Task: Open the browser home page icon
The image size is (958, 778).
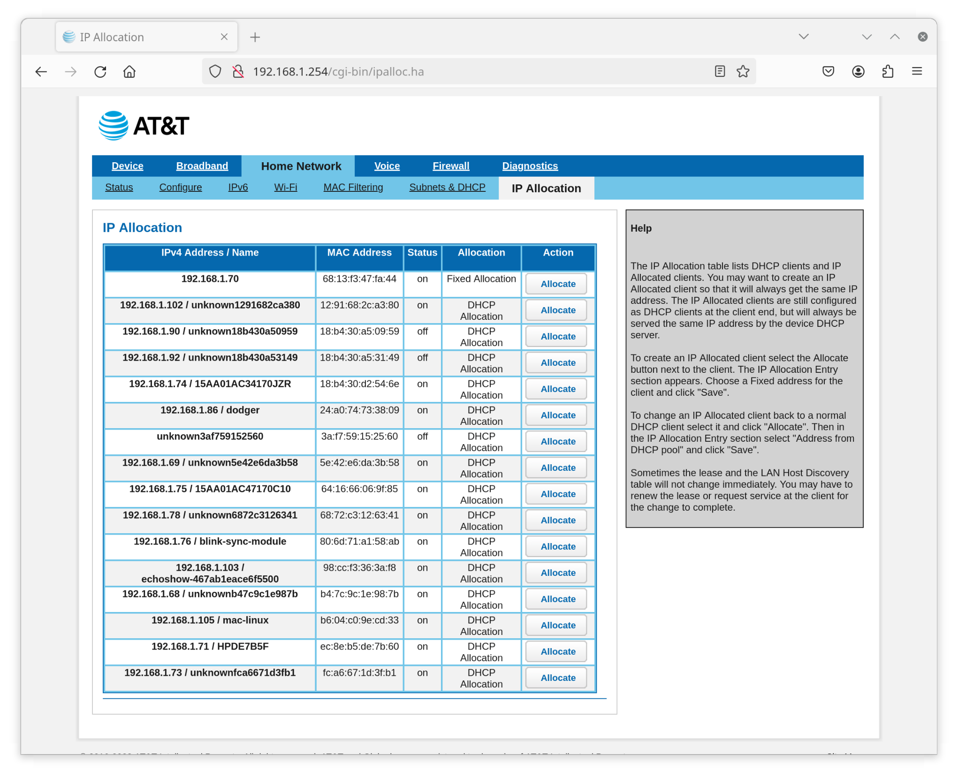Action: click(129, 71)
